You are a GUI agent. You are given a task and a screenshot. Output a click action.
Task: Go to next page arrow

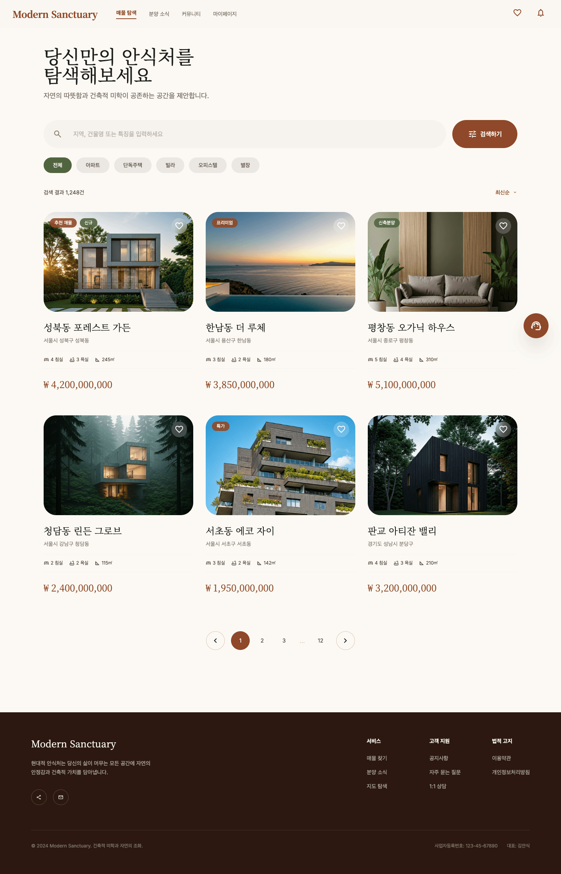346,641
